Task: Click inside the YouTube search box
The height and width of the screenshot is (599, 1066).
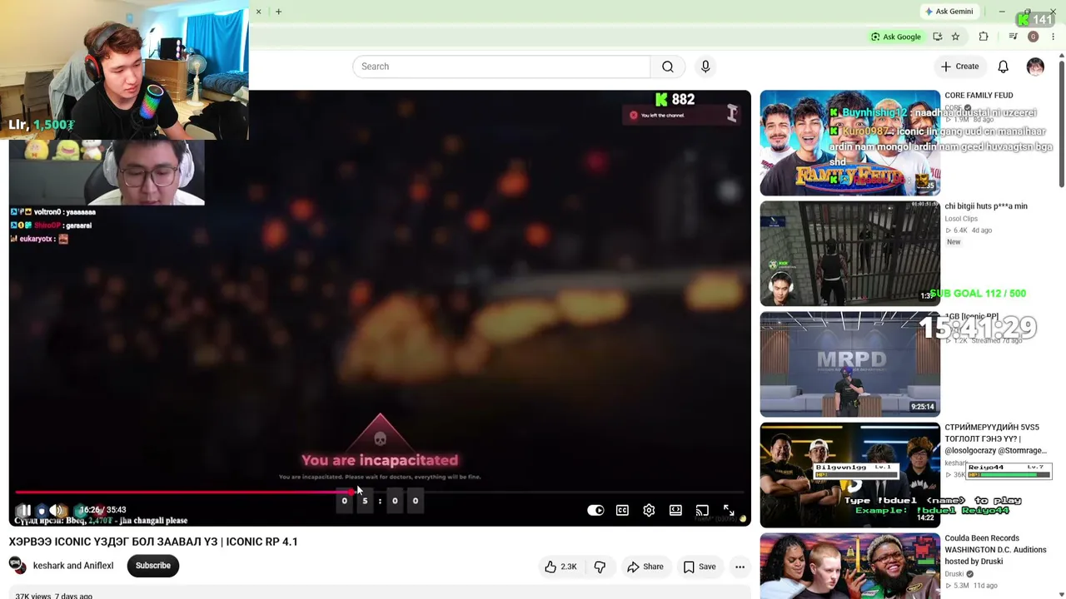Action: click(x=501, y=67)
